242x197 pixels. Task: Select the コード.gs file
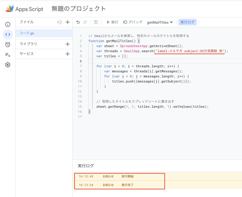coord(44,33)
